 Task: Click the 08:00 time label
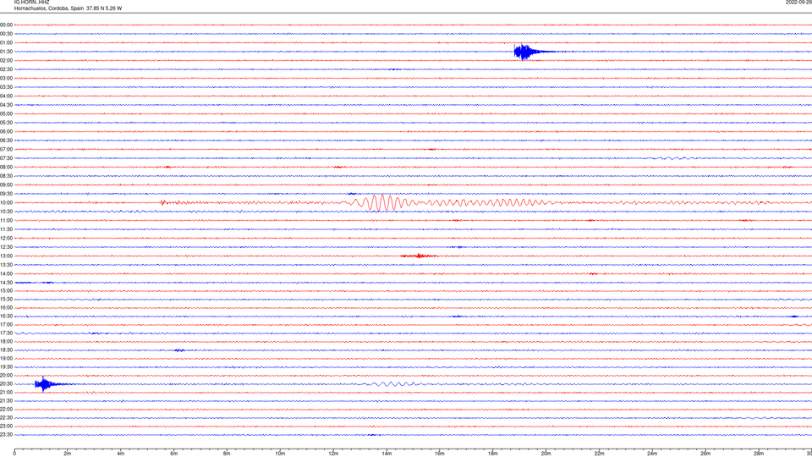[6, 167]
